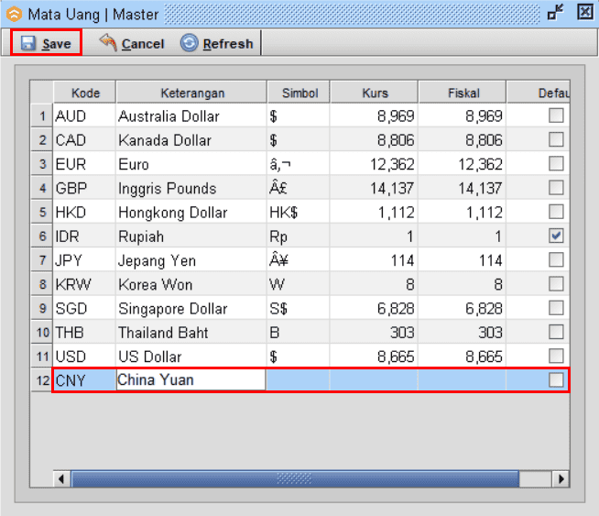This screenshot has width=599, height=516.
Task: Click the Refresh circular arrow icon
Action: (x=189, y=43)
